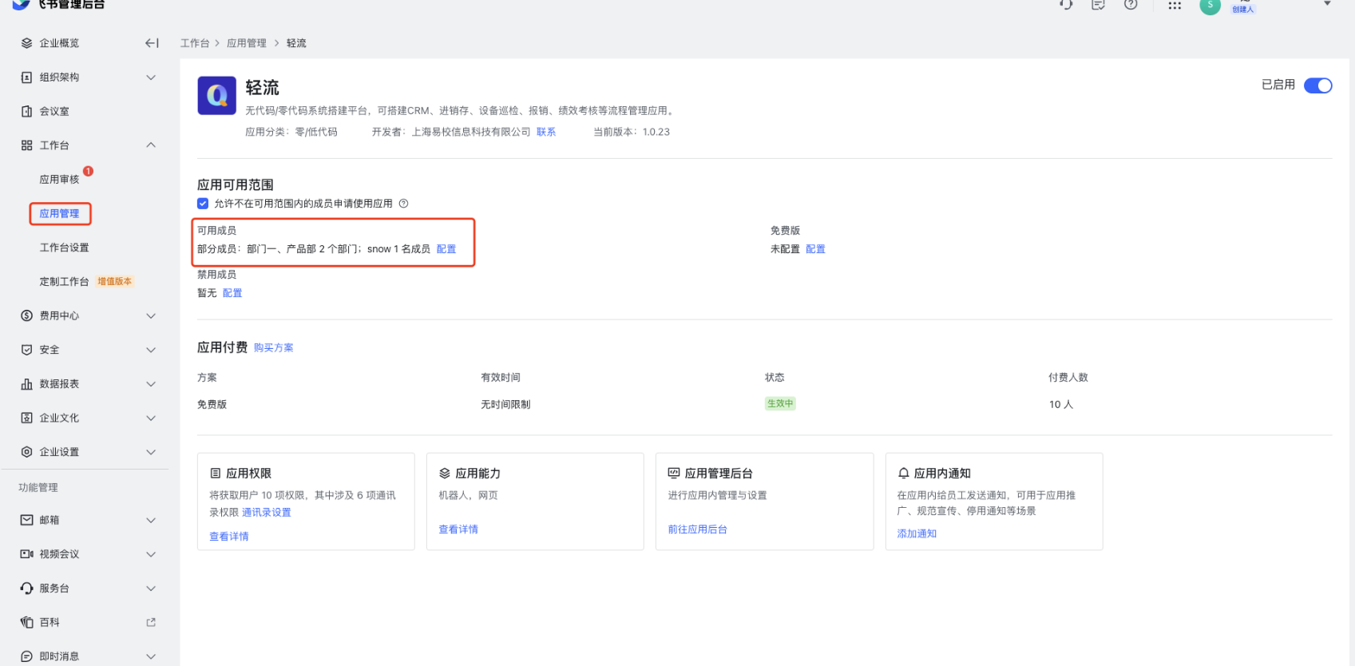The height and width of the screenshot is (666, 1355).
Task: Uncheck 允许不在可用范围内的成员申请使用应用
Action: click(x=203, y=204)
